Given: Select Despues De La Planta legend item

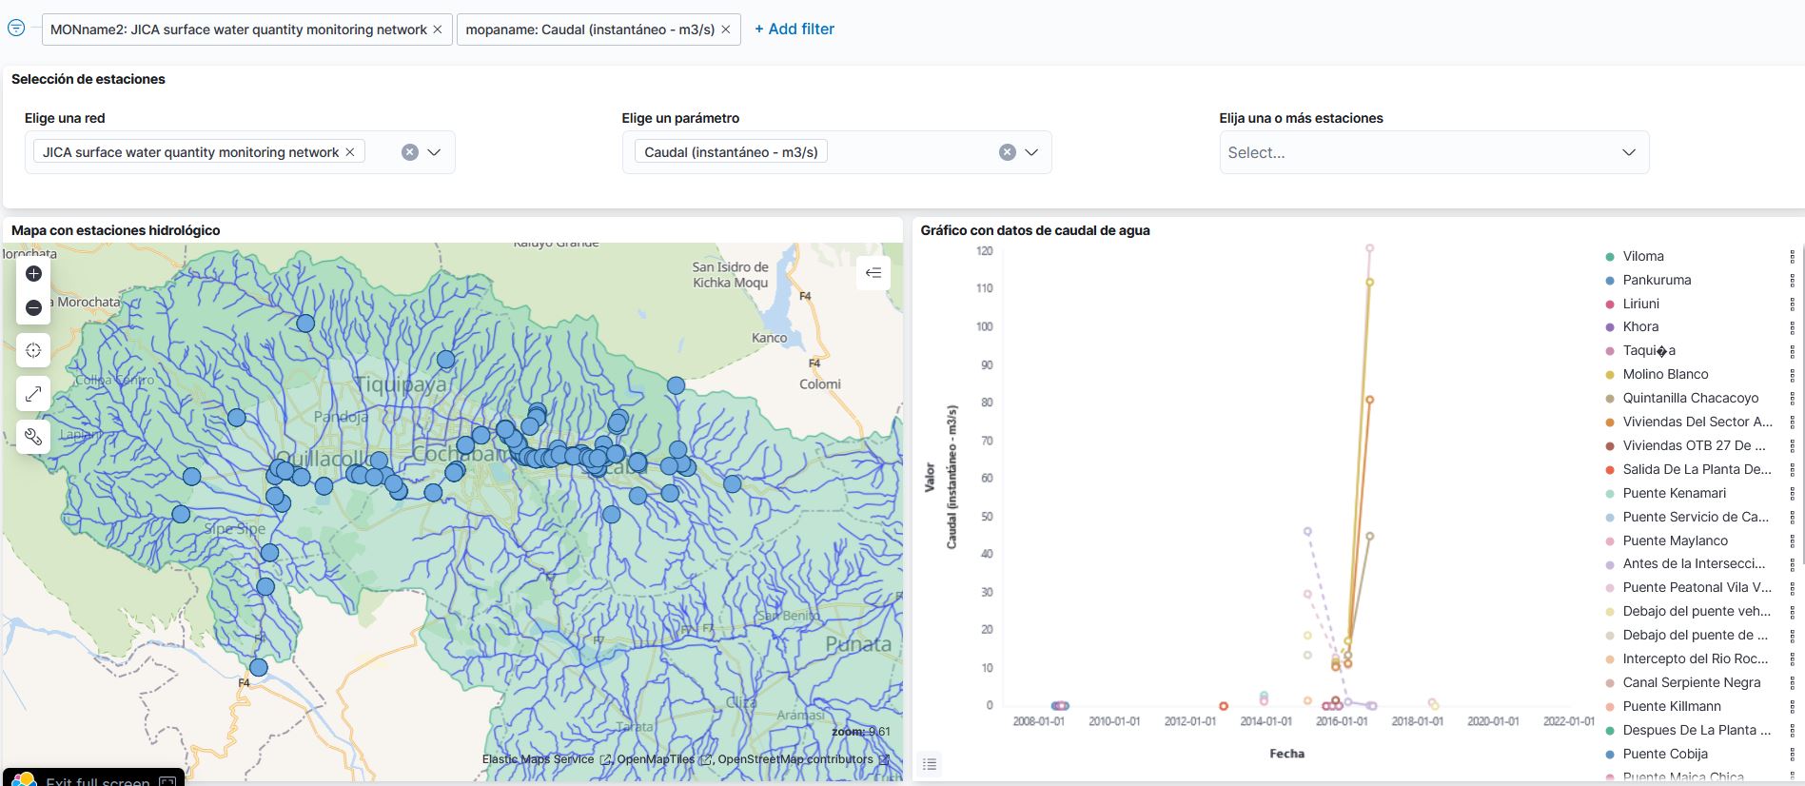Looking at the screenshot, I should click(x=1697, y=731).
